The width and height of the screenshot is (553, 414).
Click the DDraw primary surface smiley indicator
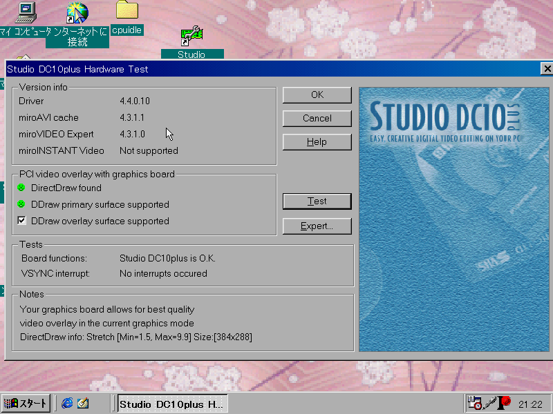[x=21, y=204]
